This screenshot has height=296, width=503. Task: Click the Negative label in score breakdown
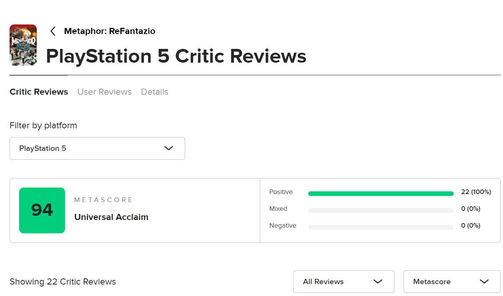[x=283, y=226]
